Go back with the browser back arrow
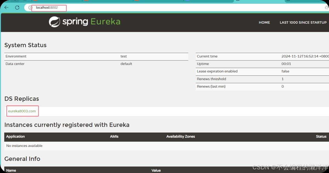This screenshot has width=329, height=173. click(x=7, y=8)
